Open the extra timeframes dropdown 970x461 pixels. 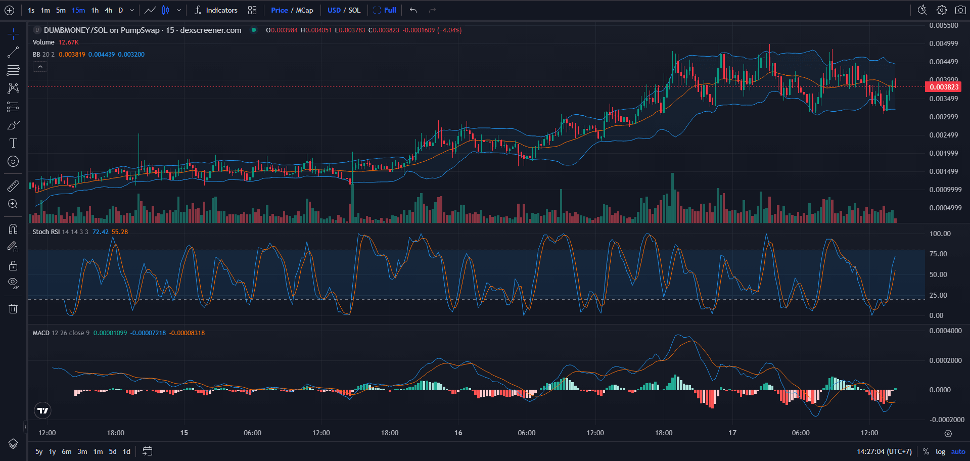click(131, 10)
